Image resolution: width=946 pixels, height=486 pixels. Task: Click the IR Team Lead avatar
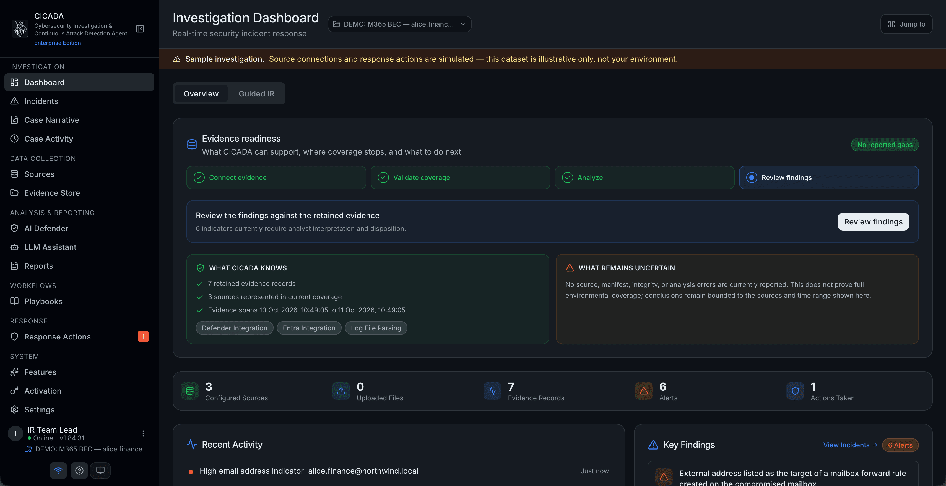tap(15, 433)
